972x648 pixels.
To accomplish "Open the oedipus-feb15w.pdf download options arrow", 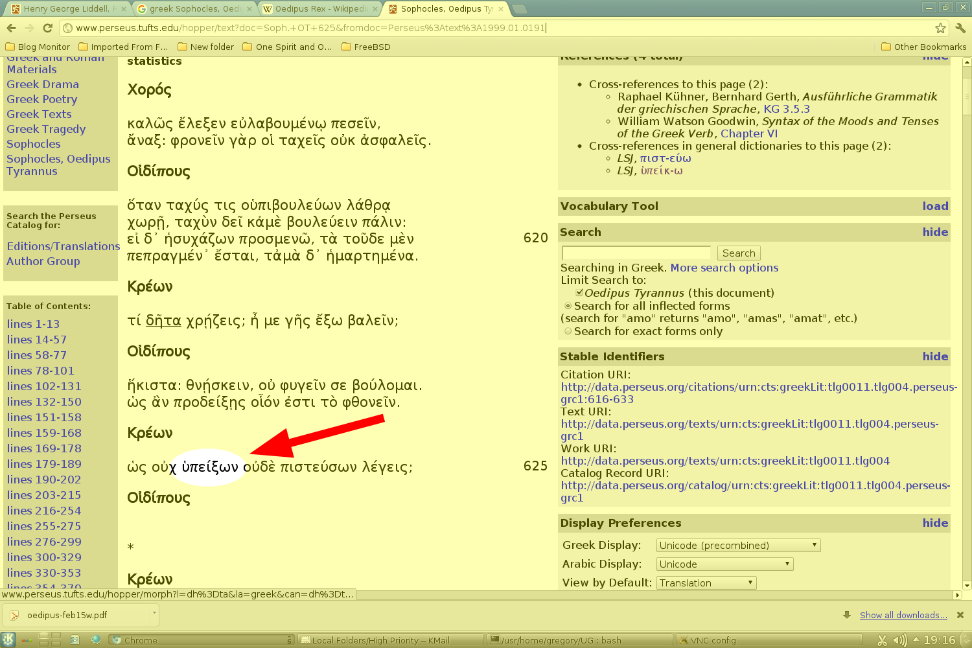I will click(154, 613).
